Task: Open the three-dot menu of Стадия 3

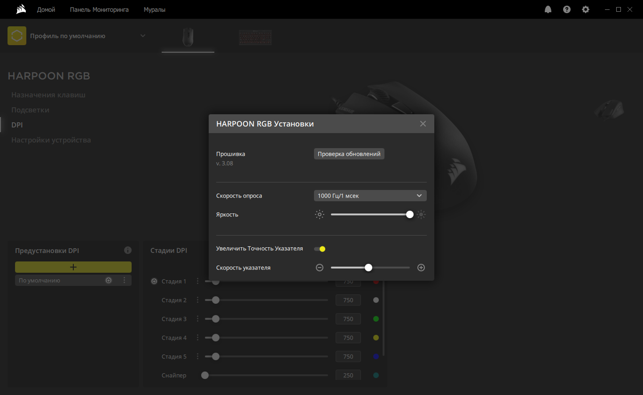Action: coord(197,319)
